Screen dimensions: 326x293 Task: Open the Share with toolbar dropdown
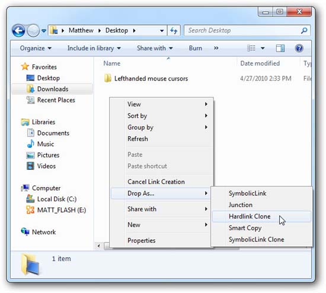[155, 48]
